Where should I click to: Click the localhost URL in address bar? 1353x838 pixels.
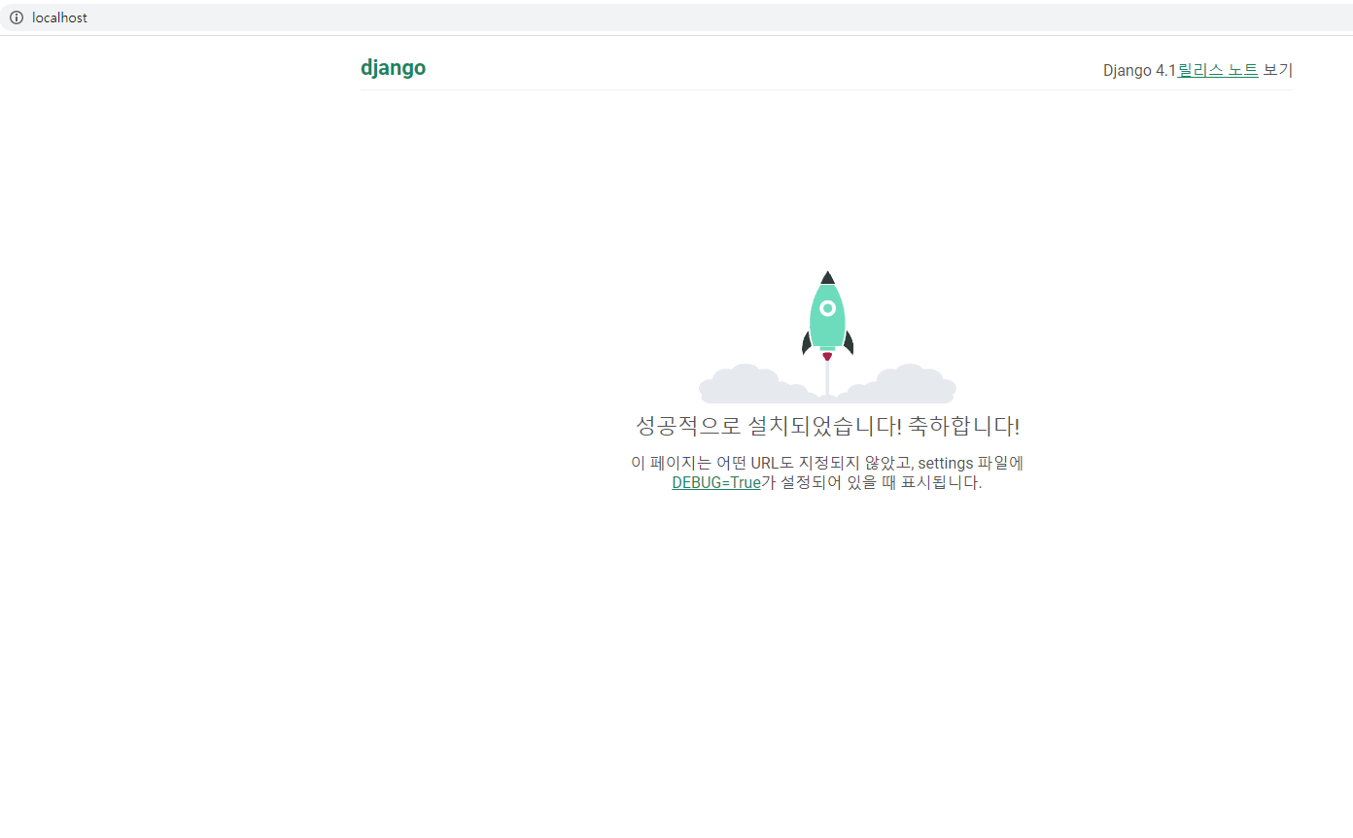pos(59,17)
